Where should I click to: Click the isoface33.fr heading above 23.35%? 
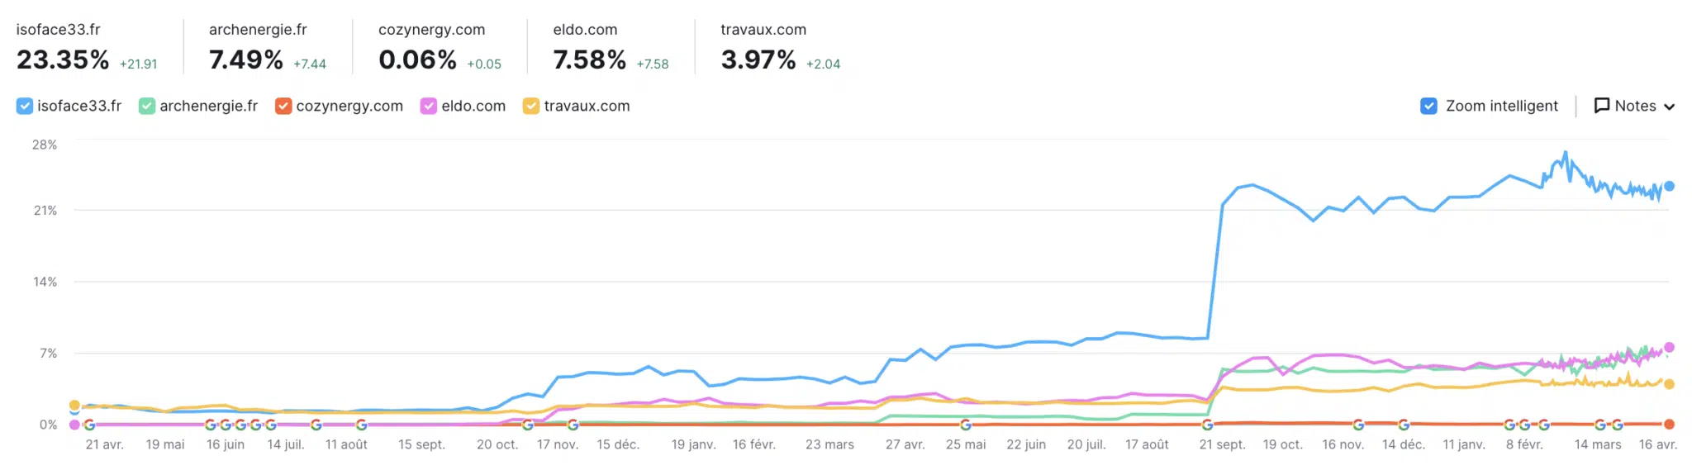click(x=58, y=30)
